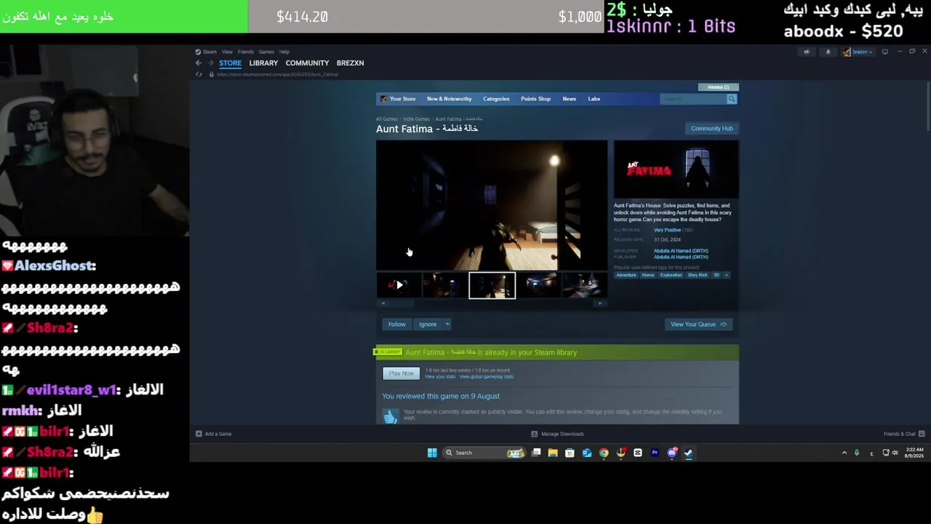Switch to the LIBRARY tab
Image resolution: width=931 pixels, height=524 pixels.
coord(263,63)
